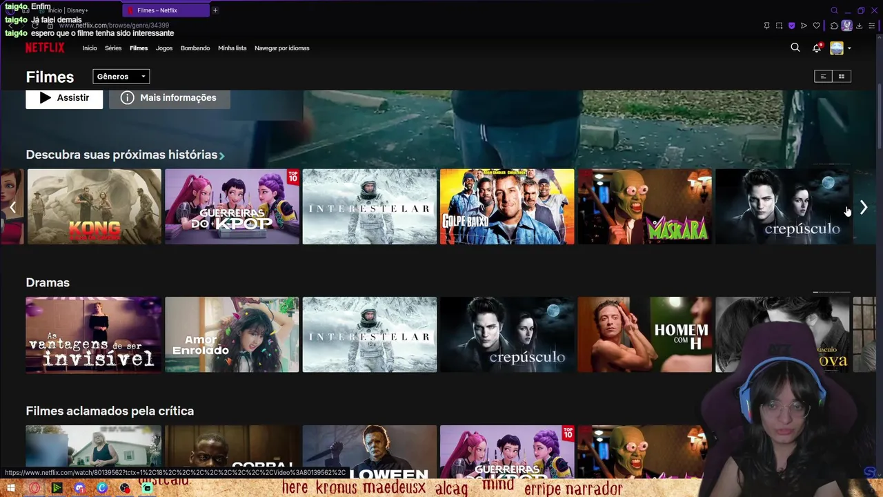Image resolution: width=883 pixels, height=497 pixels.
Task: Click the Netflix profile avatar
Action: point(837,48)
